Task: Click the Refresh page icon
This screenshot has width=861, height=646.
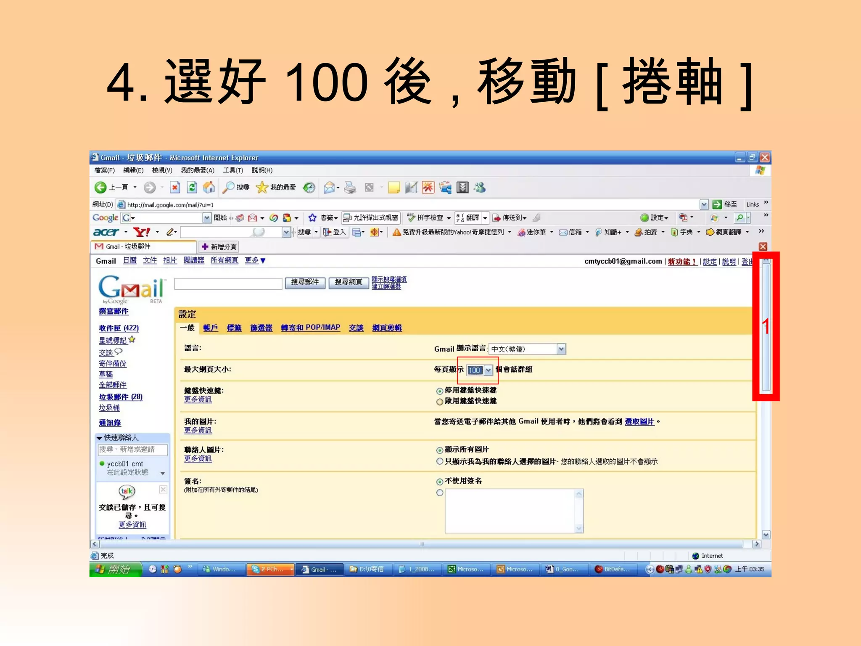Action: tap(192, 187)
